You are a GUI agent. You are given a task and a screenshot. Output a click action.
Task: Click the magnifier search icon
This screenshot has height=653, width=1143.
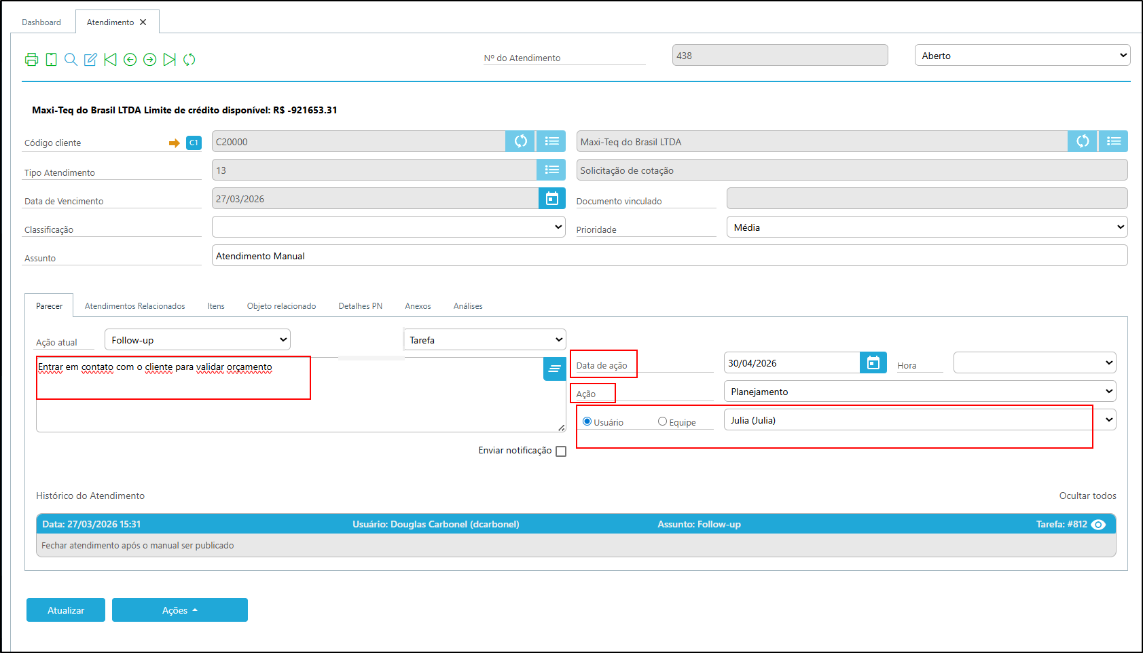(71, 60)
